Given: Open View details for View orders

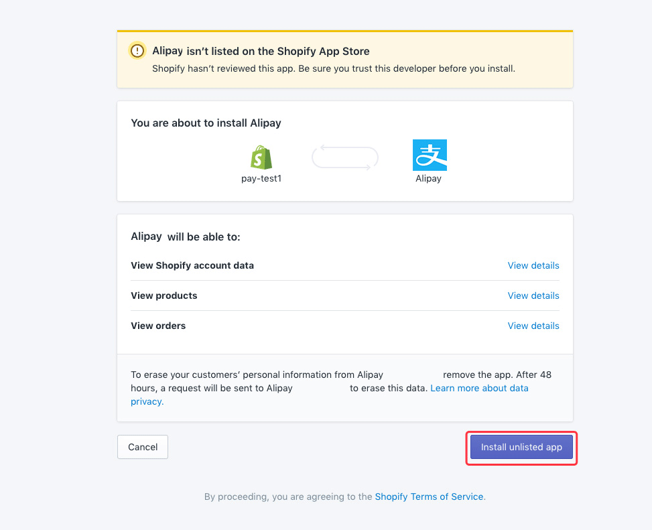Looking at the screenshot, I should click(533, 326).
